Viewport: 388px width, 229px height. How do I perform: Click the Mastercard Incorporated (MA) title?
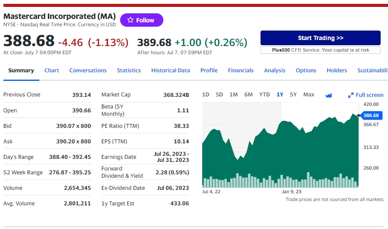click(60, 16)
